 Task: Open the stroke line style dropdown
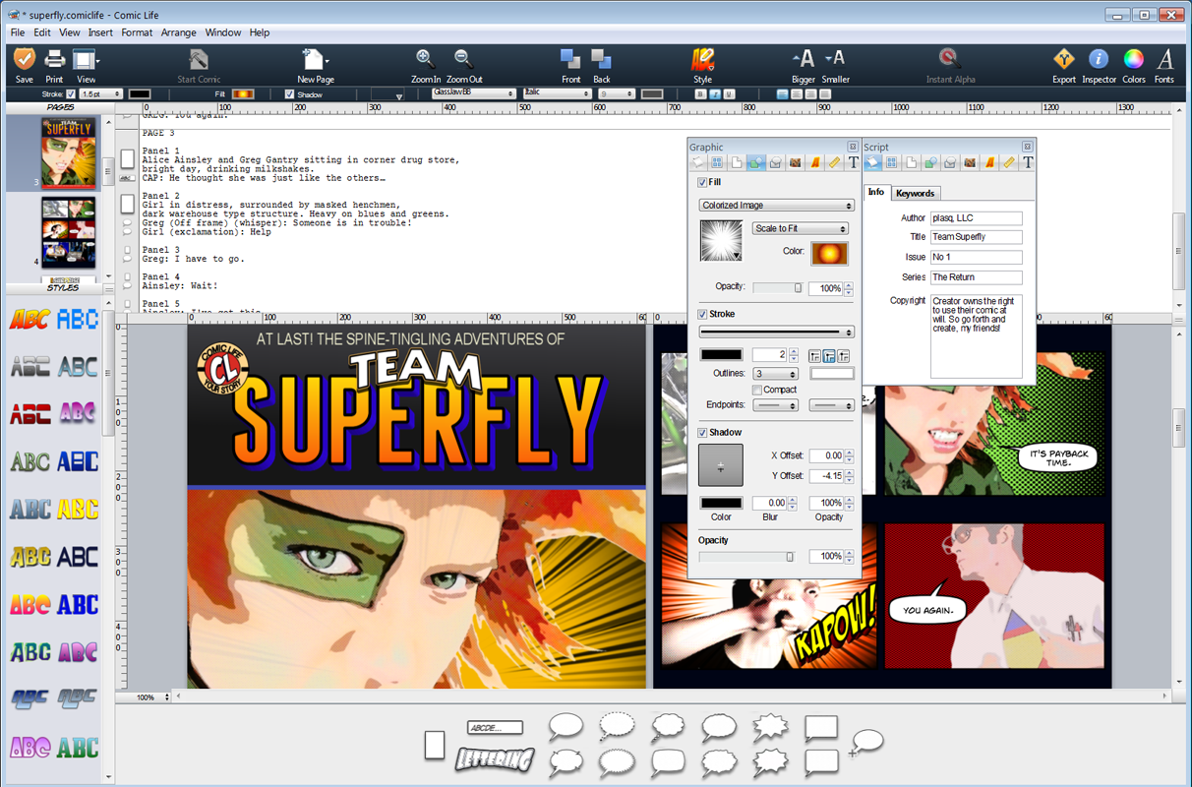[776, 333]
